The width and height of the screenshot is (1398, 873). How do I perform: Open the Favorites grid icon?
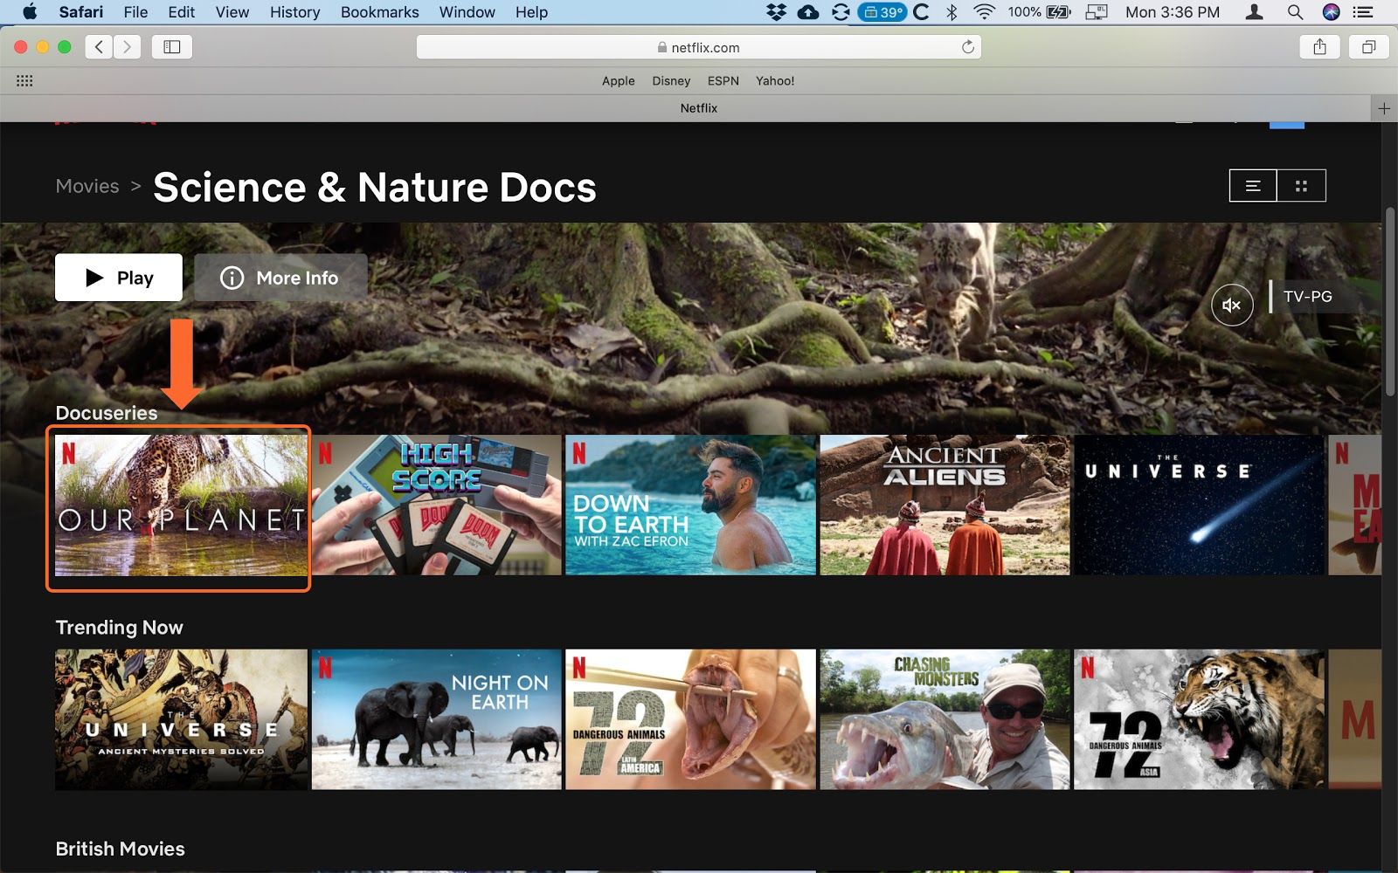click(24, 80)
